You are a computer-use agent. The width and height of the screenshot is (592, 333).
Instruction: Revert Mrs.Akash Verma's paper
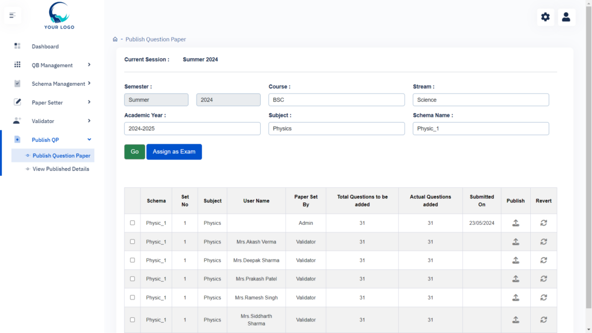(543, 242)
